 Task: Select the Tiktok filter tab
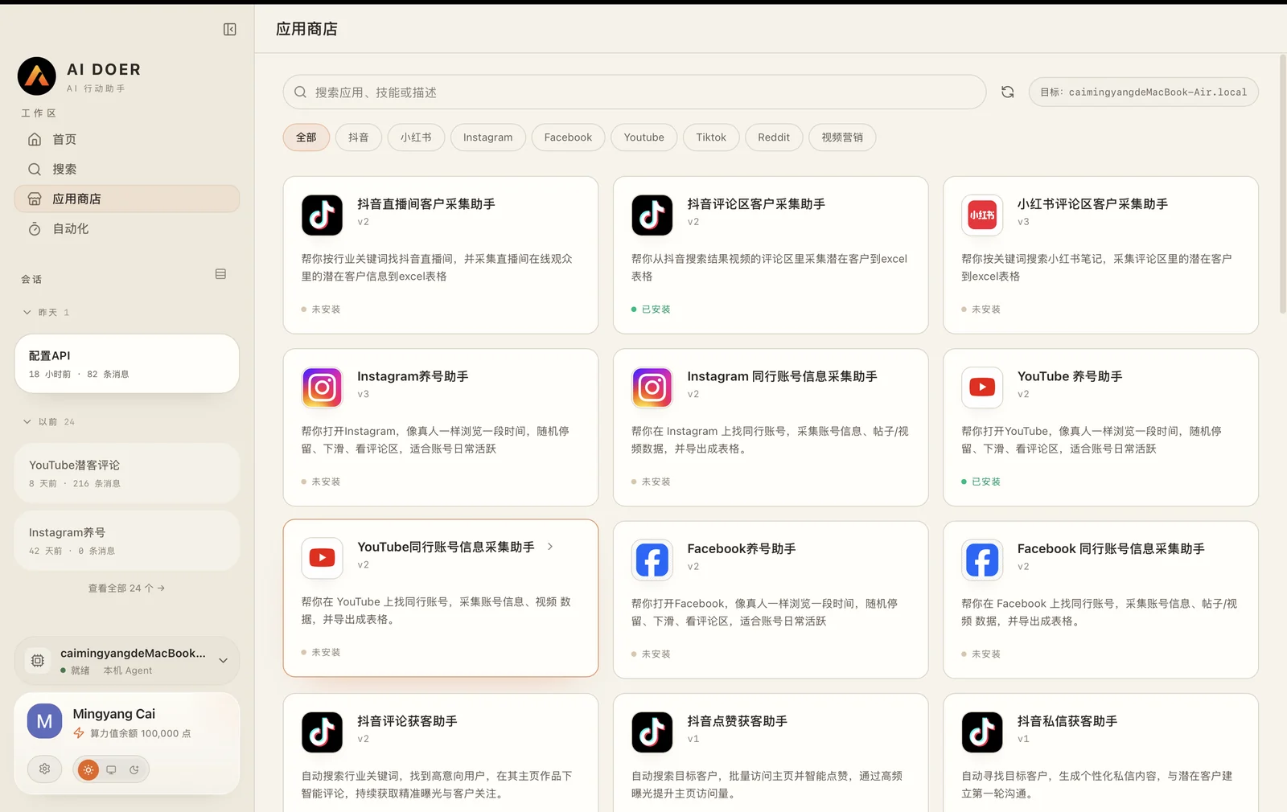coord(711,137)
